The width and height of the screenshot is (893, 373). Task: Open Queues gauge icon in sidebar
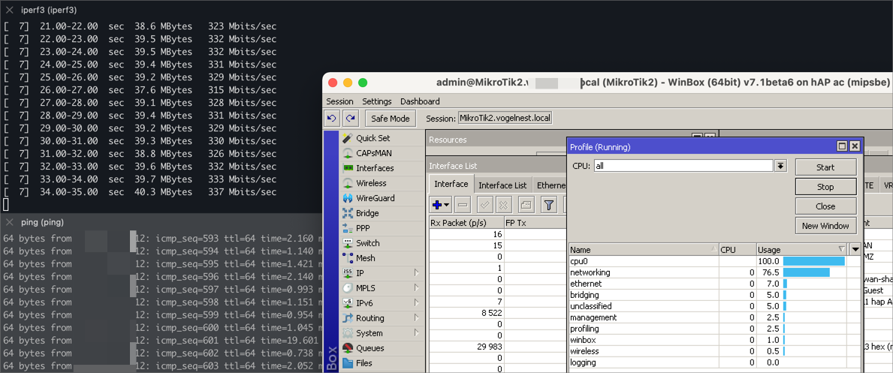(x=348, y=348)
